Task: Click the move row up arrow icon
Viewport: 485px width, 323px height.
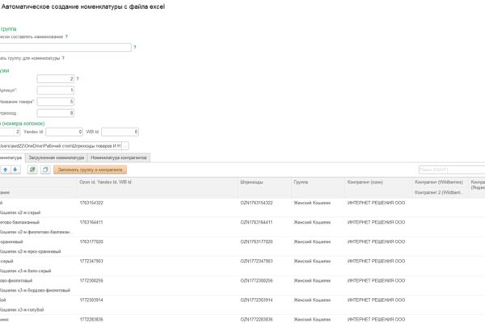Action: point(6,170)
